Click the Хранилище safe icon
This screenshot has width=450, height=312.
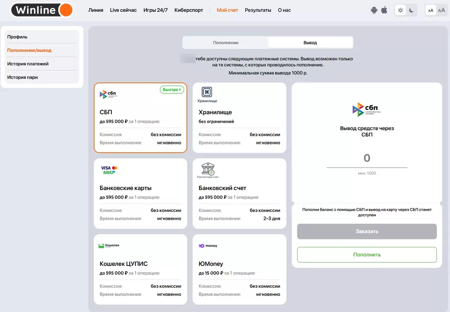click(207, 92)
